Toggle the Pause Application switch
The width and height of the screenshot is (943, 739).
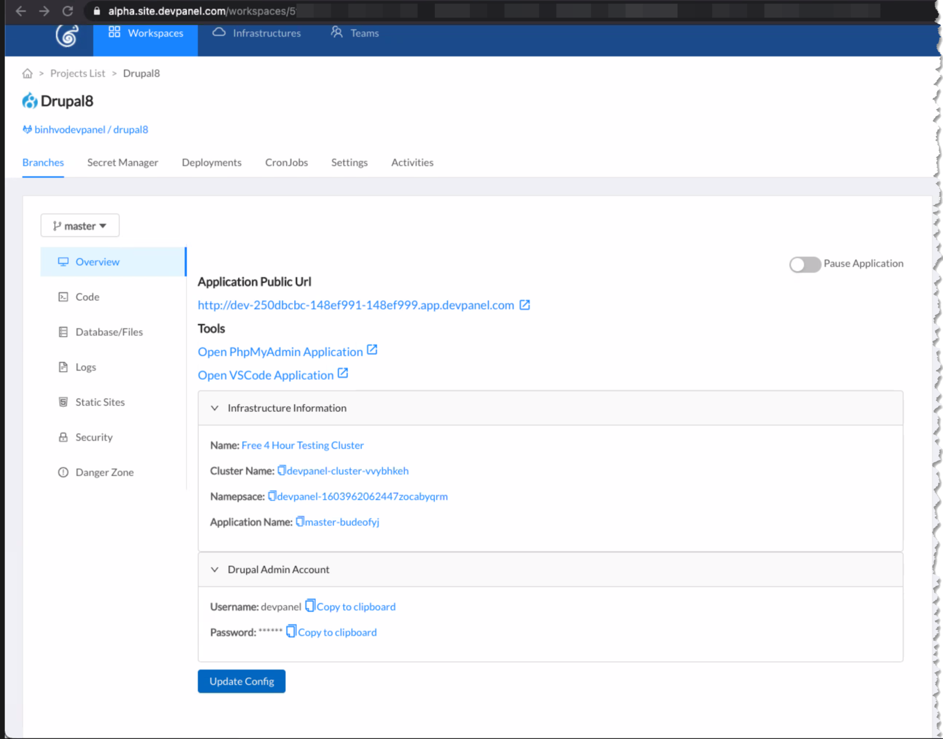804,264
